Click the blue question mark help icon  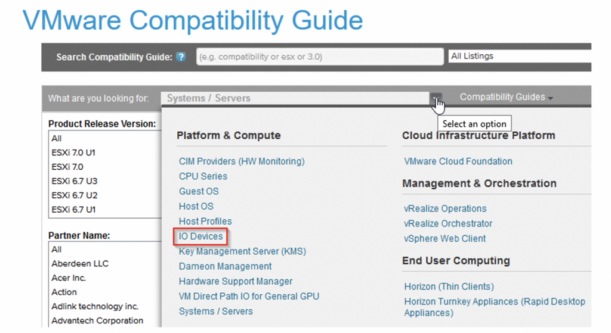coord(181,57)
